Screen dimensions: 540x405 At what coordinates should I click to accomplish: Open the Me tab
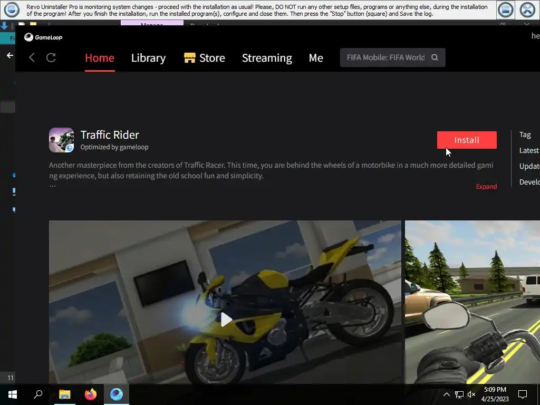point(316,58)
